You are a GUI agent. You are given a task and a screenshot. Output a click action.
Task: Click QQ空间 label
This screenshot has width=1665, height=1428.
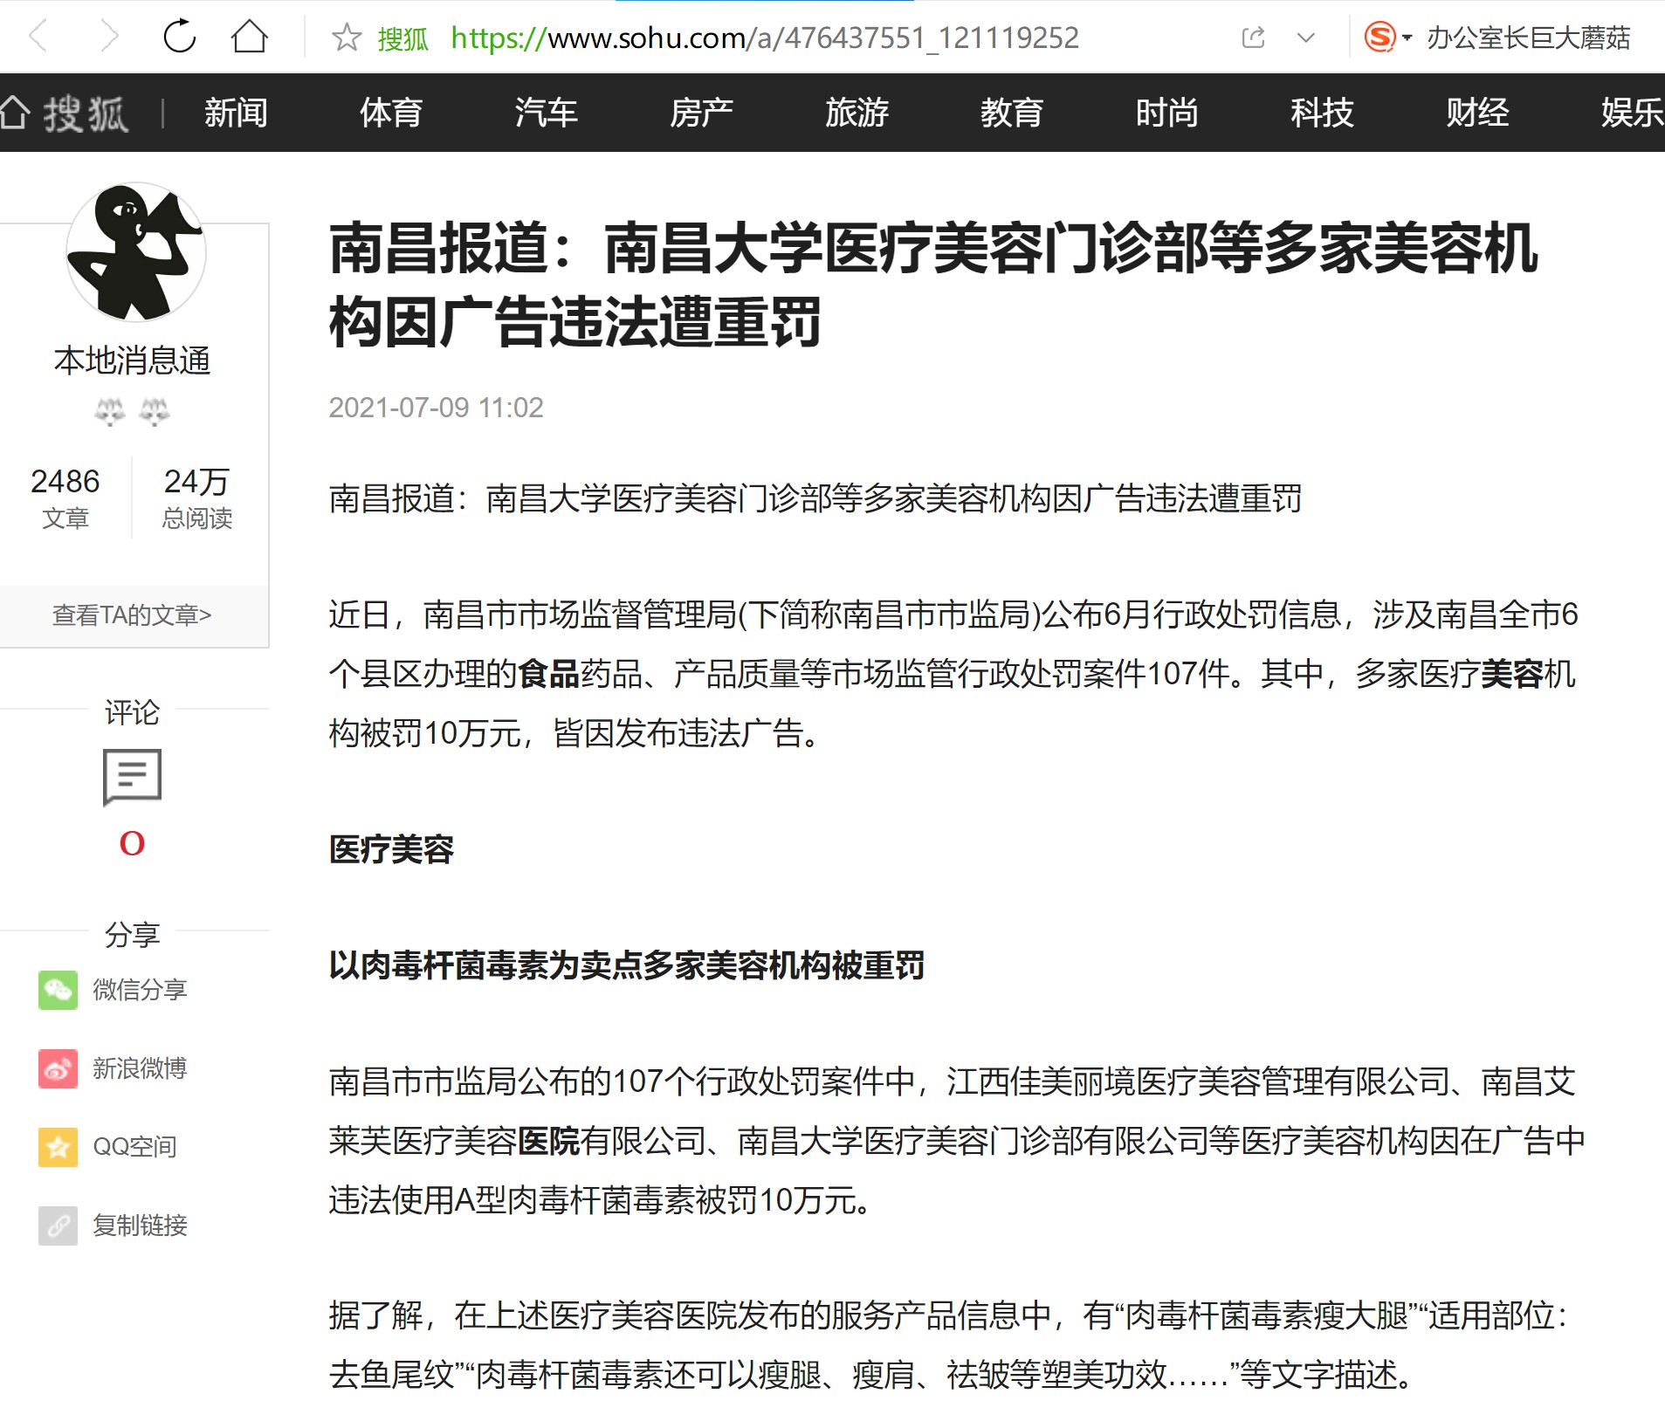pyautogui.click(x=135, y=1147)
